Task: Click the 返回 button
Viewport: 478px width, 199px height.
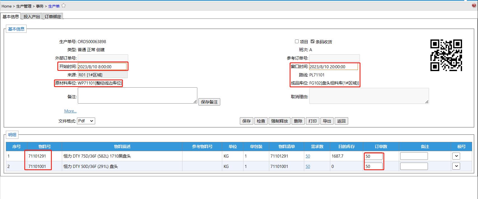Action: pos(341,121)
